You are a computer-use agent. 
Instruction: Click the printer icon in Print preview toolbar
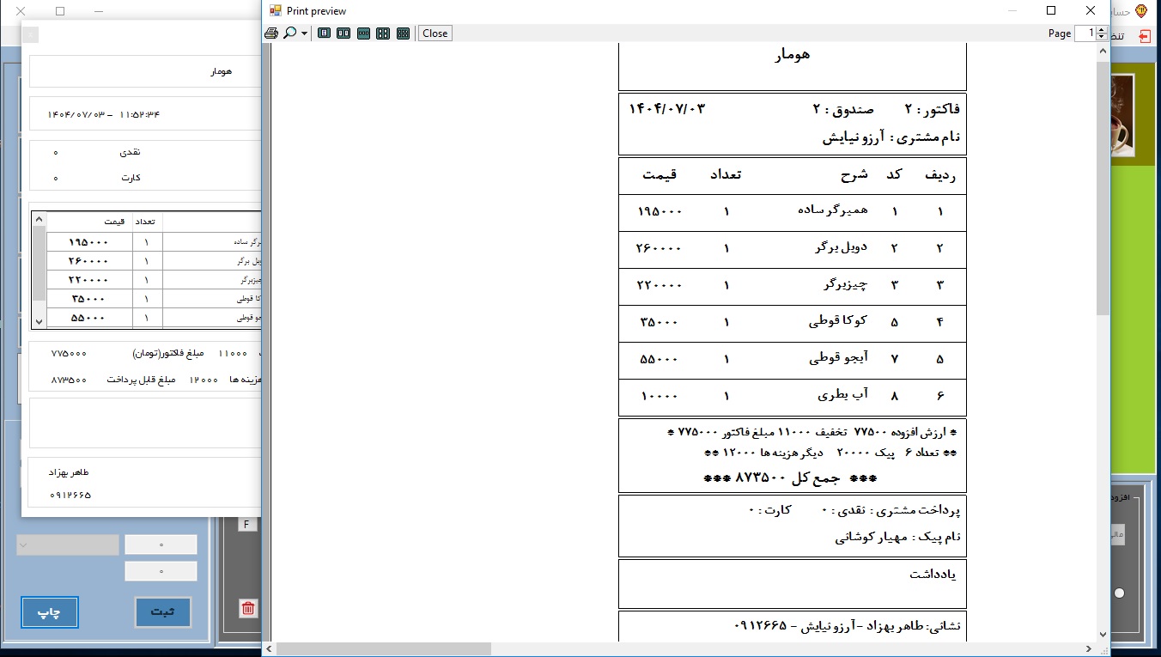tap(271, 33)
